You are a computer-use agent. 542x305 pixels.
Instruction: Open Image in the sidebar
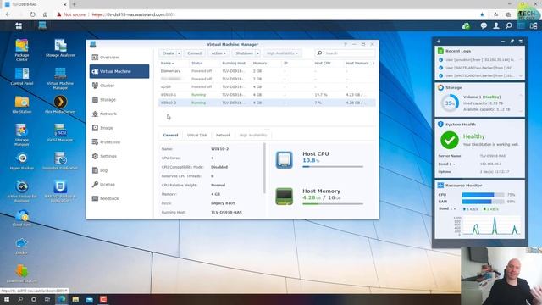point(119,128)
